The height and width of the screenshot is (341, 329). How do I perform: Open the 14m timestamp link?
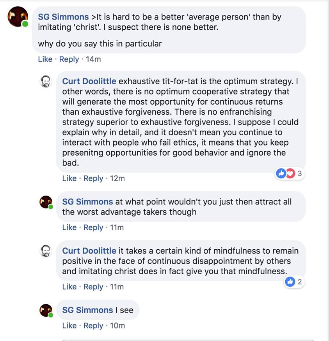click(x=93, y=59)
